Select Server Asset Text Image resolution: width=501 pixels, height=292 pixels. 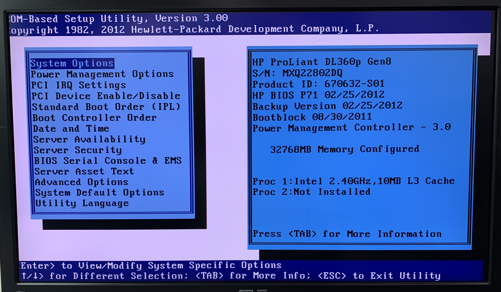84,171
